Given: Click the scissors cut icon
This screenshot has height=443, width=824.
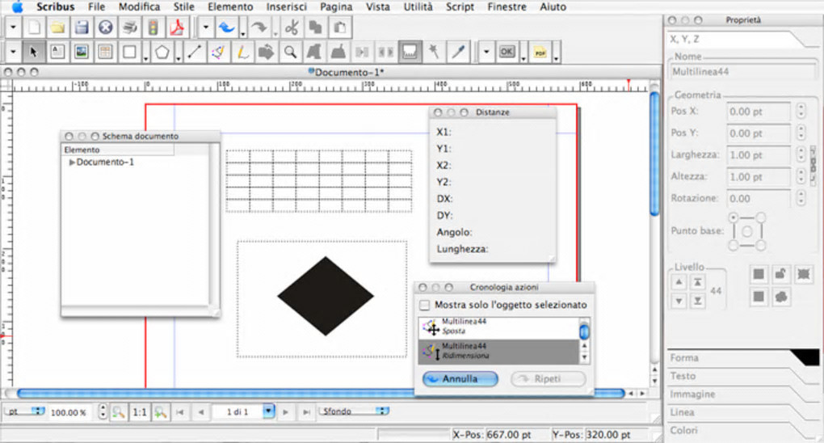Looking at the screenshot, I should click(292, 27).
